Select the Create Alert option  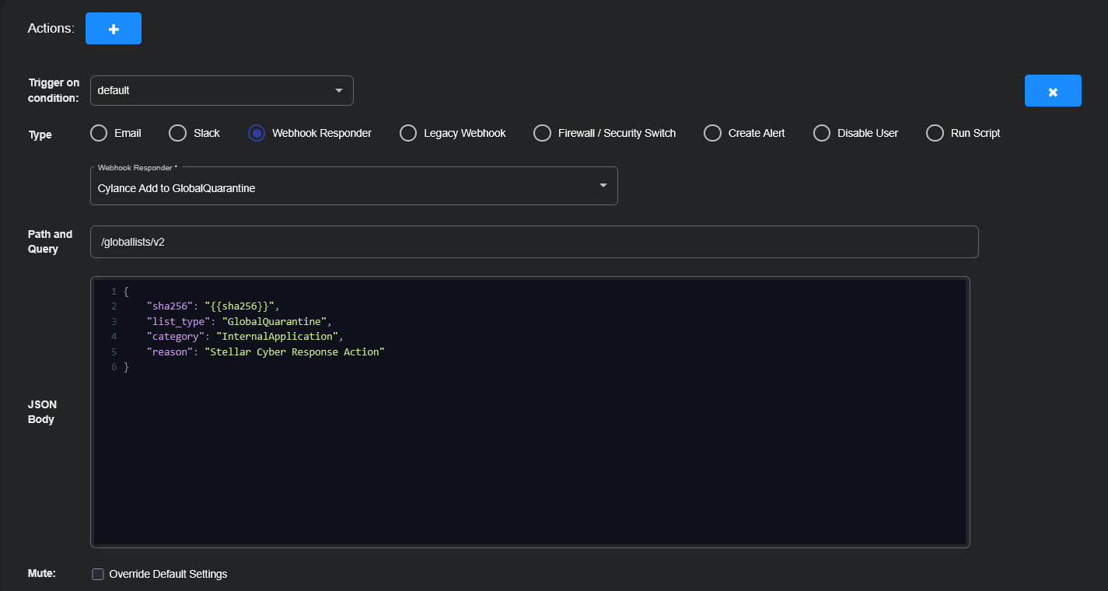coord(712,133)
